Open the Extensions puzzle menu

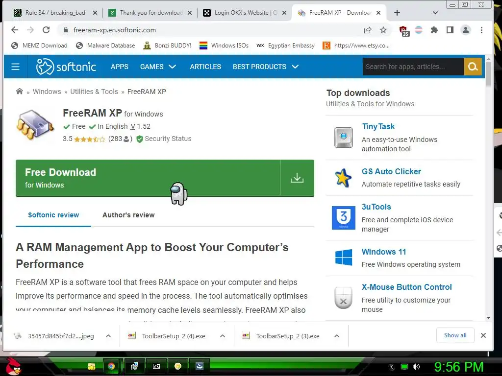point(434,30)
